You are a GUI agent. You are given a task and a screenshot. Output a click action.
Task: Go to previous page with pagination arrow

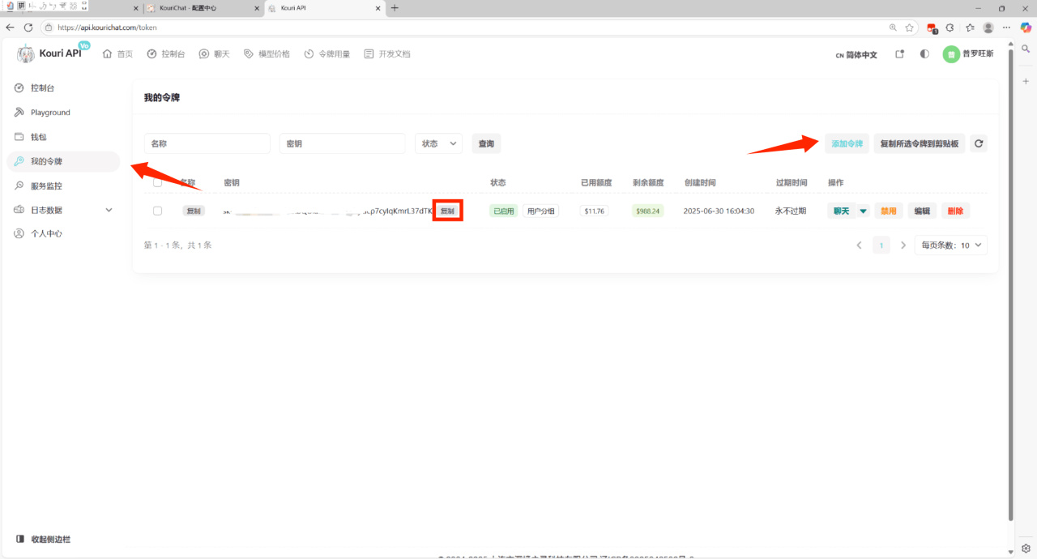860,245
